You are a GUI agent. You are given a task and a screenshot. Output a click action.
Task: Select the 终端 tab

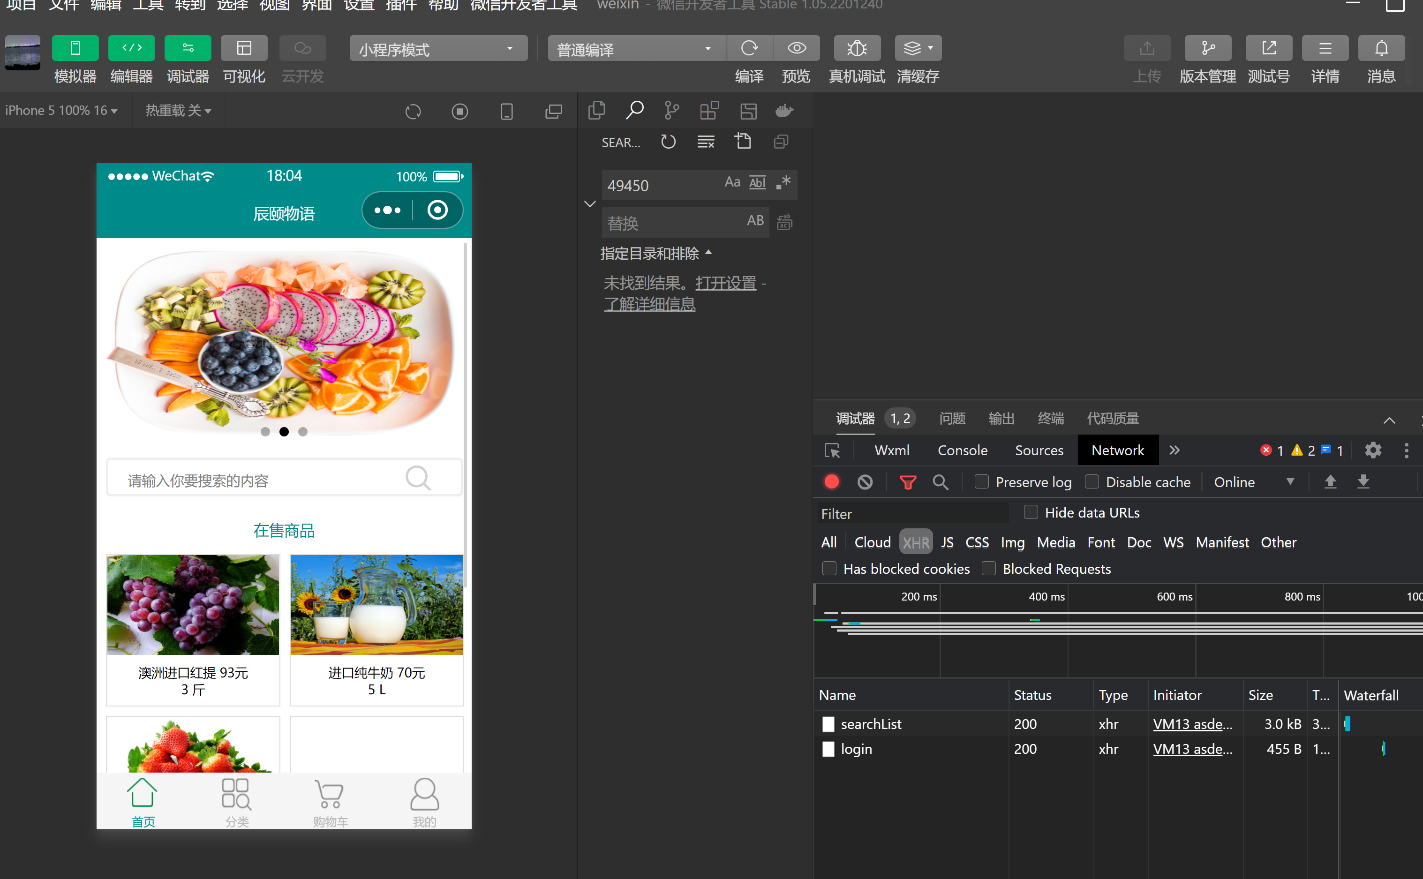(x=1050, y=418)
